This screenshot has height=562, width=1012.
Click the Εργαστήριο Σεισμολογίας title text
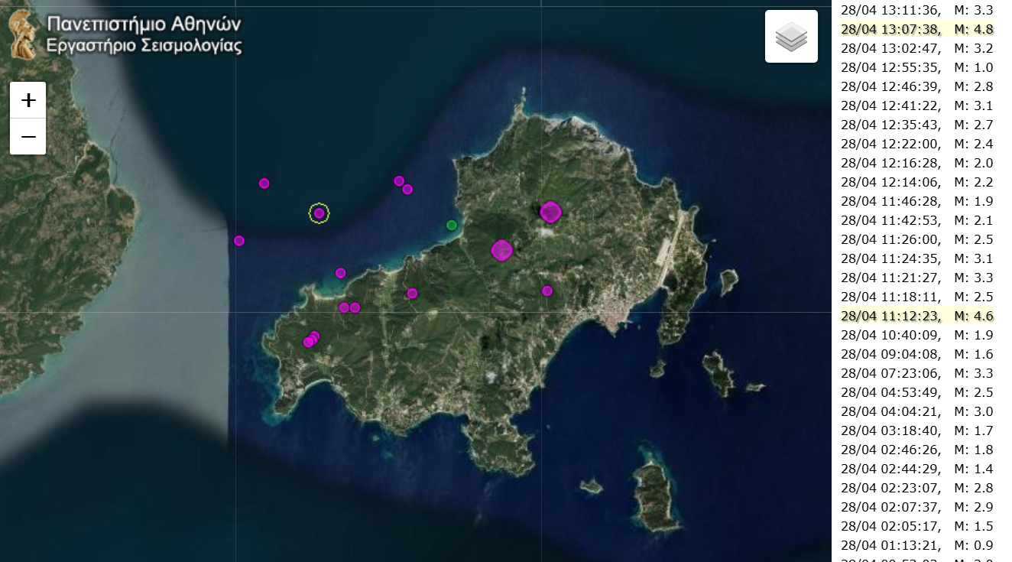pos(144,46)
